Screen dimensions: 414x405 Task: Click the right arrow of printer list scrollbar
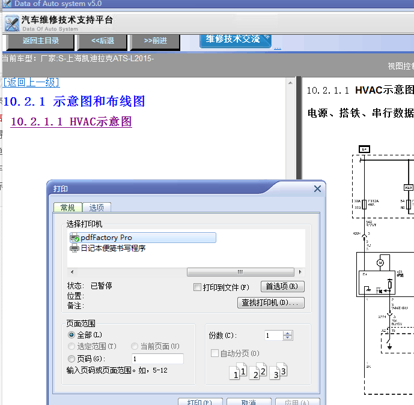(300, 272)
